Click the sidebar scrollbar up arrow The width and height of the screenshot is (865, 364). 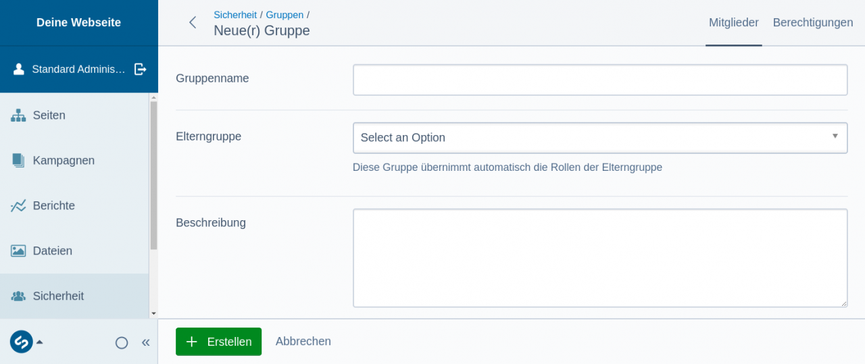[x=153, y=97]
